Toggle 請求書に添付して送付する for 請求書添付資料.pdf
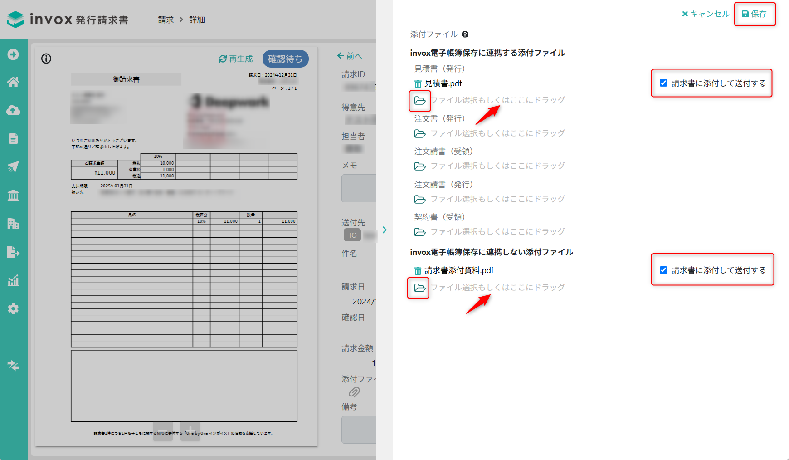This screenshot has width=789, height=460. click(x=663, y=270)
